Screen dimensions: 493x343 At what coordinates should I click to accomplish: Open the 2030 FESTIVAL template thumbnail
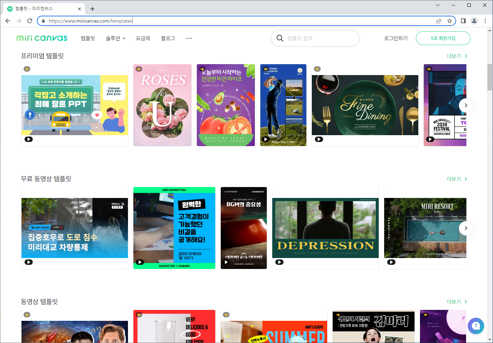[x=445, y=105]
